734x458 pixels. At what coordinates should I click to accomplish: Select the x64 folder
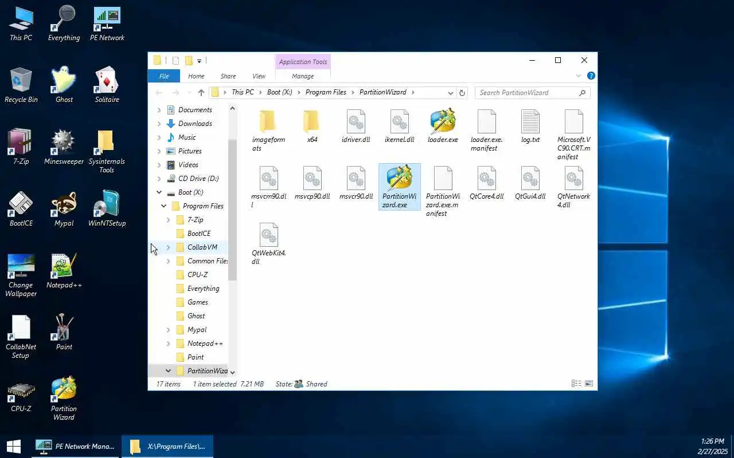(x=312, y=126)
